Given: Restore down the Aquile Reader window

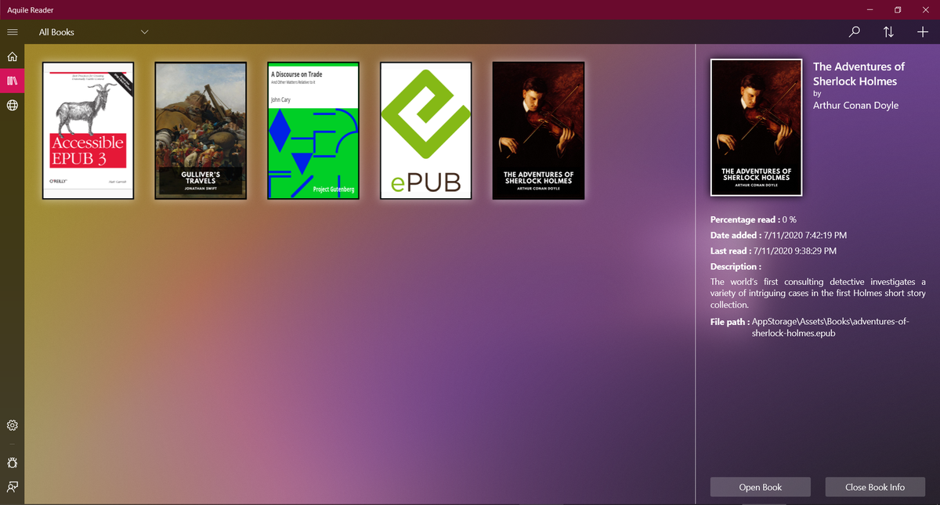Looking at the screenshot, I should click(898, 9).
